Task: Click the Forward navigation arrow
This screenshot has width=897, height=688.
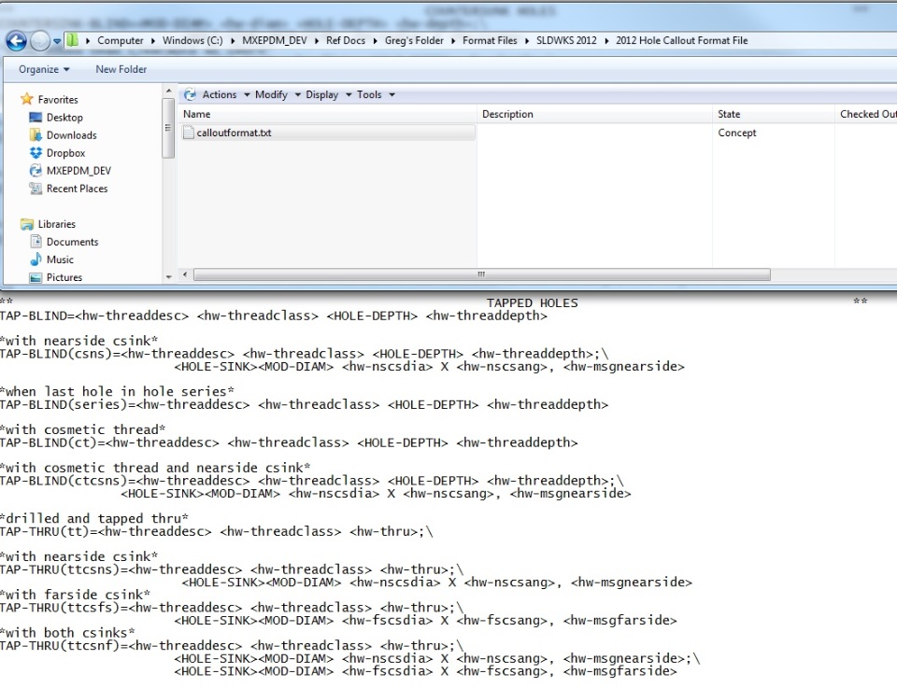Action: 39,40
